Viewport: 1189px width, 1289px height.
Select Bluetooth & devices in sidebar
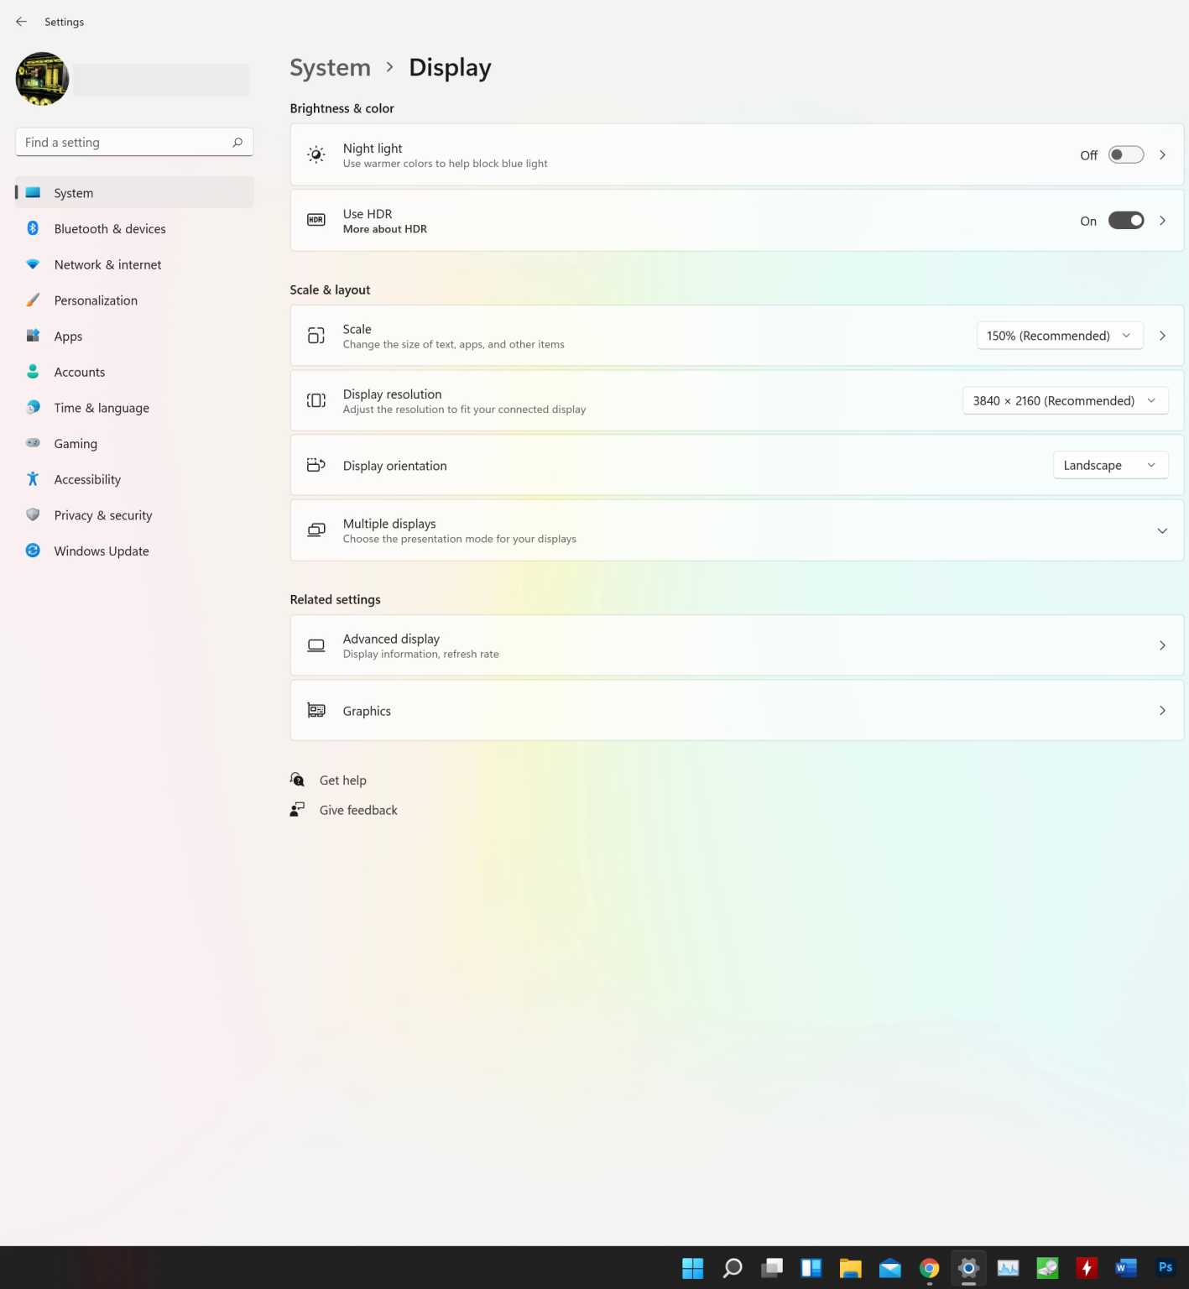pos(110,229)
